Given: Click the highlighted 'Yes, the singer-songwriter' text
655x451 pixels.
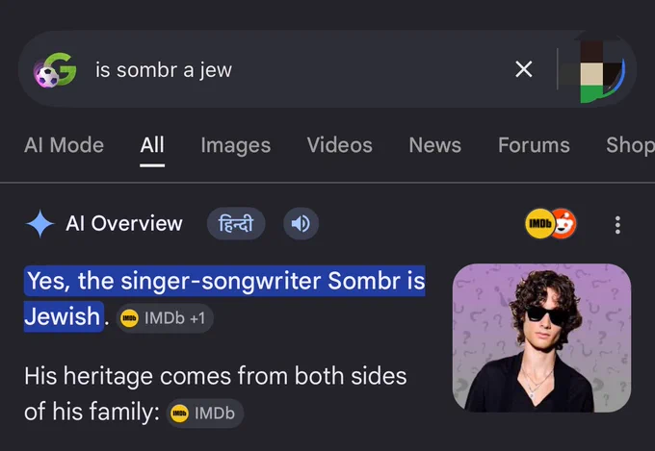Looking at the screenshot, I should click(x=174, y=281).
